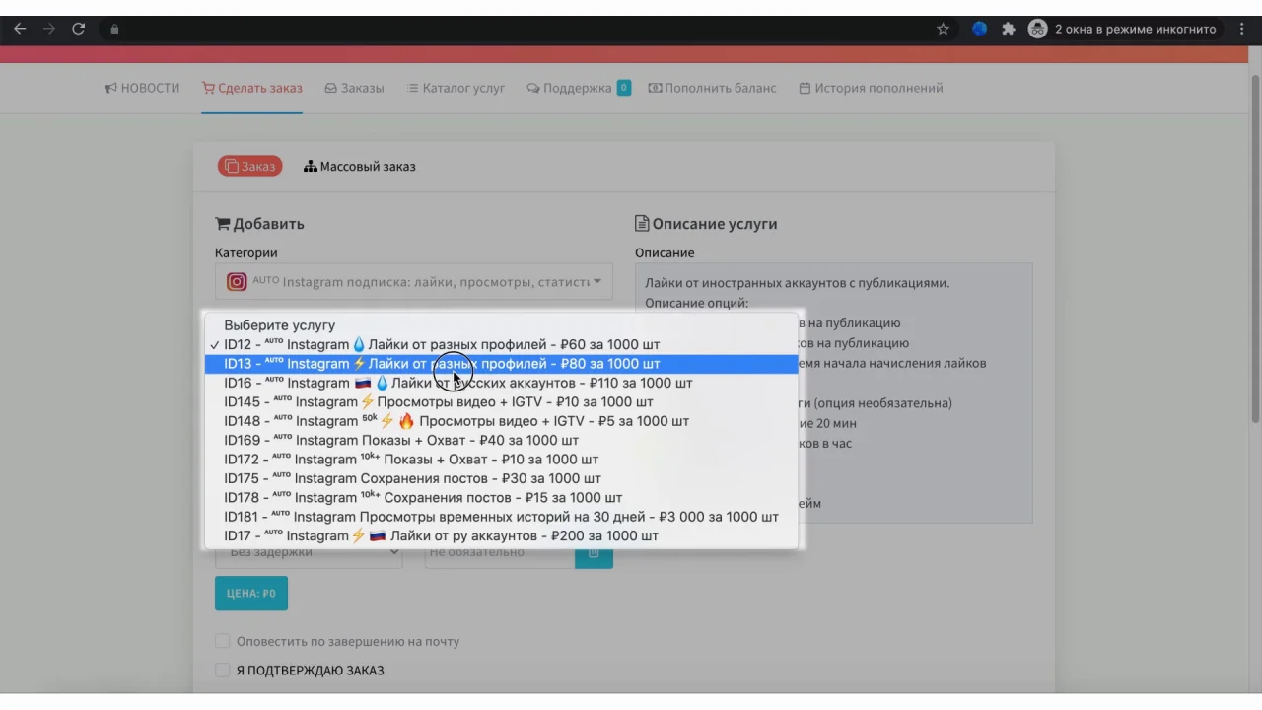Open the Сделать заказ tab
The width and height of the screenshot is (1262, 710).
coord(252,88)
